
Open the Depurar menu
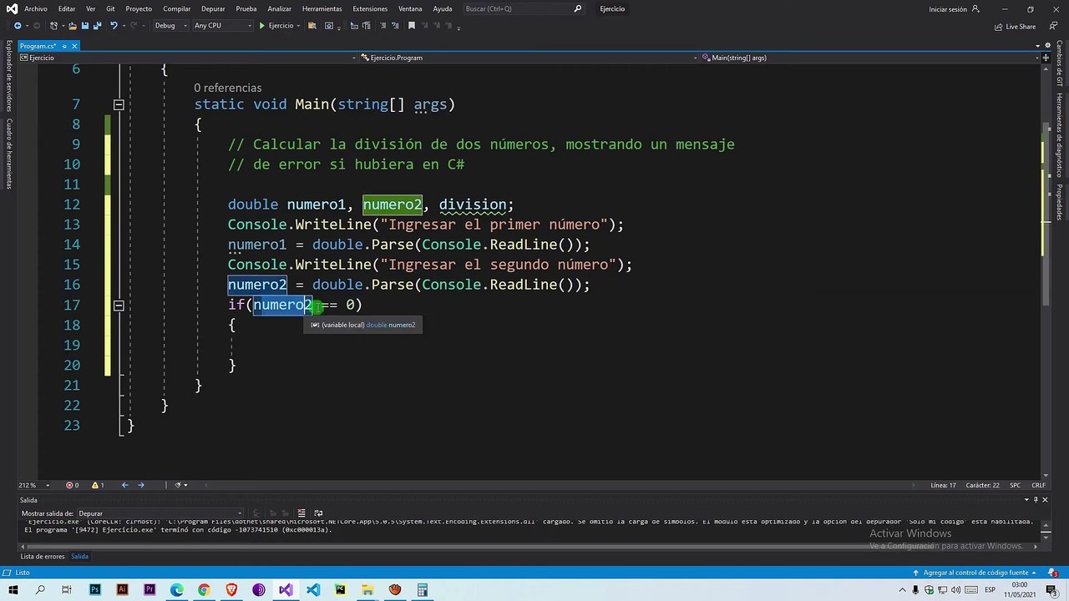(213, 8)
